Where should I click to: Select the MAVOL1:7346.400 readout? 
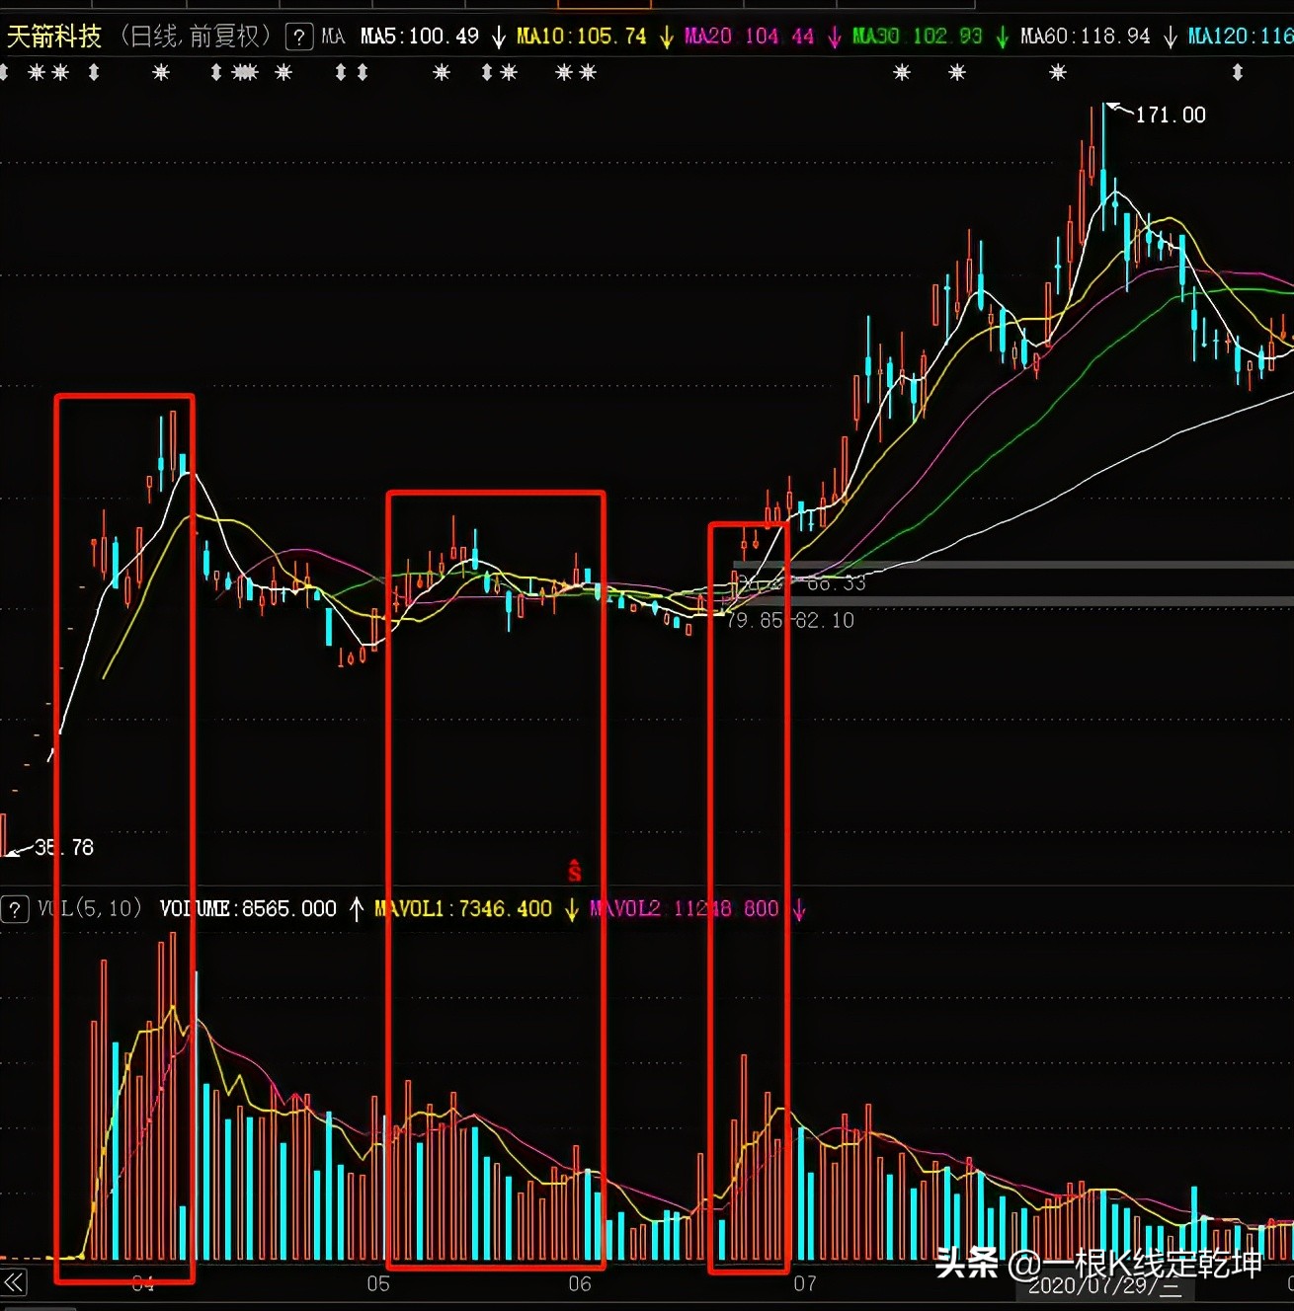point(463,908)
